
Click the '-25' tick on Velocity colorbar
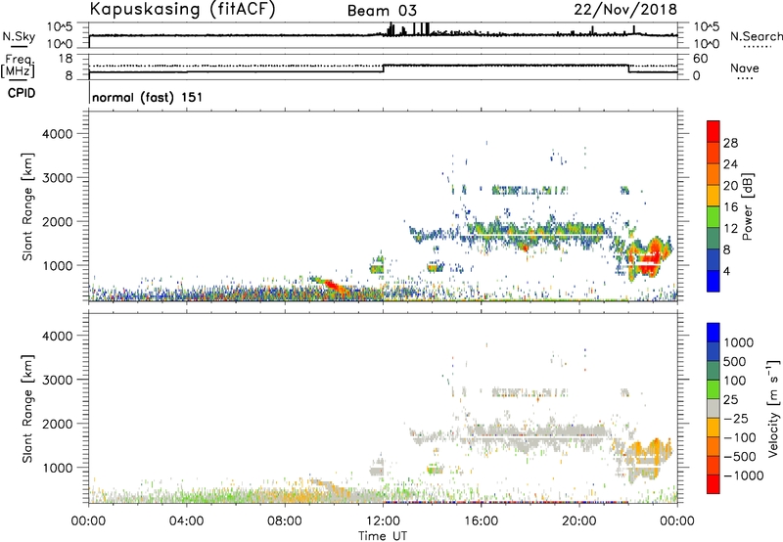tap(736, 419)
